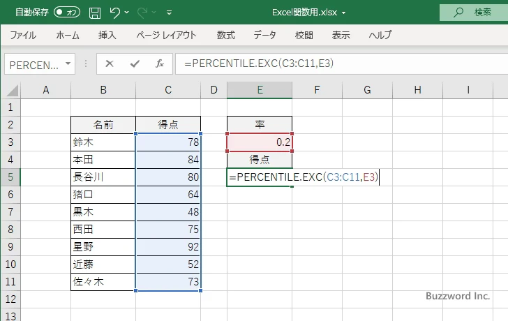Open the ファイル tab
508x321 pixels.
pos(23,35)
